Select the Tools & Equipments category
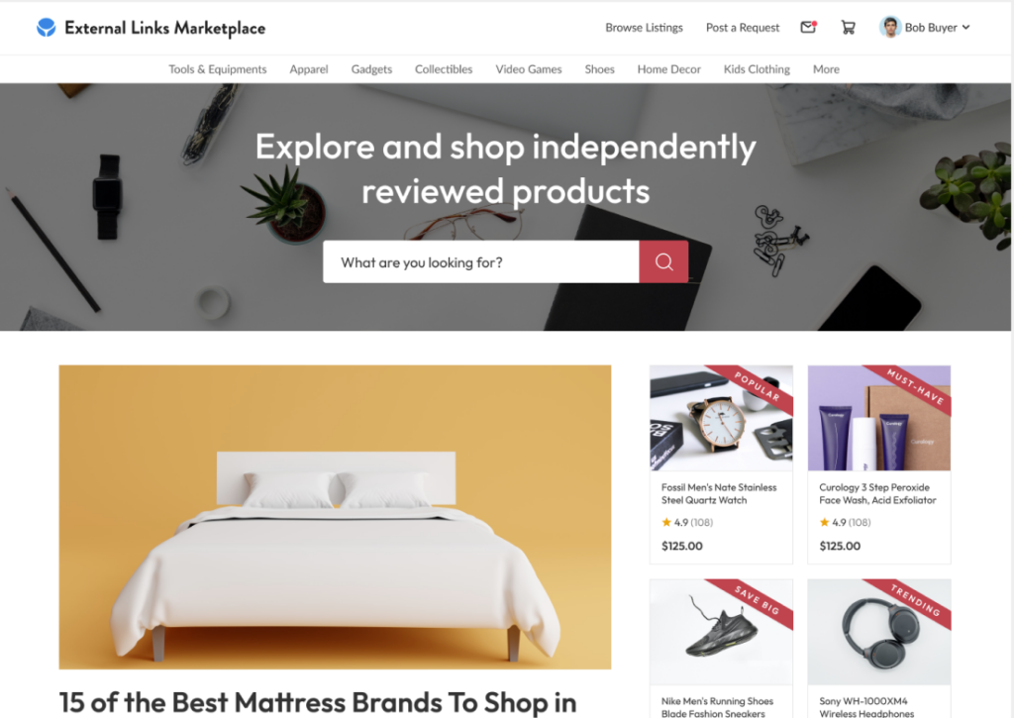 click(217, 69)
